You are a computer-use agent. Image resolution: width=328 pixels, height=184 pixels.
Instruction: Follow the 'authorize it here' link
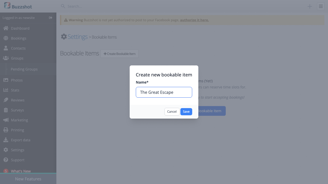pos(194,20)
